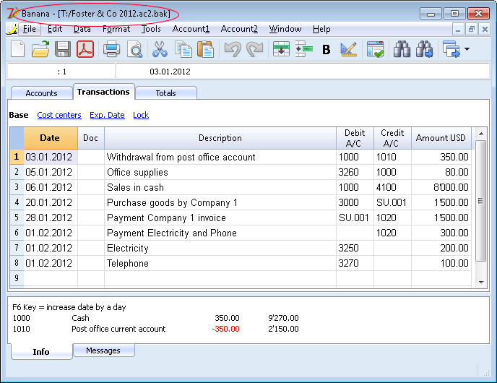
Task: Open Print Preview magnifier icon
Action: [135, 49]
